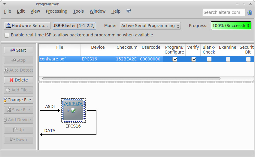This screenshot has width=255, height=157.
Task: Move device Up in the chain
Action: [x=19, y=130]
